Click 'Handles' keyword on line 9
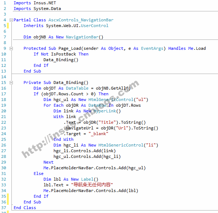The image size is (218, 213). coord(177,48)
